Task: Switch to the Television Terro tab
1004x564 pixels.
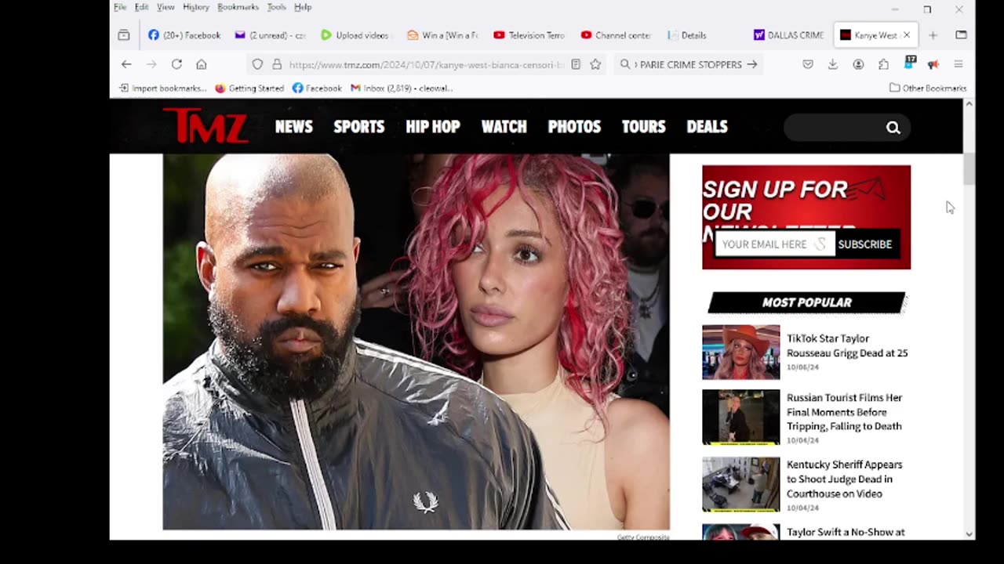Action: [x=529, y=35]
